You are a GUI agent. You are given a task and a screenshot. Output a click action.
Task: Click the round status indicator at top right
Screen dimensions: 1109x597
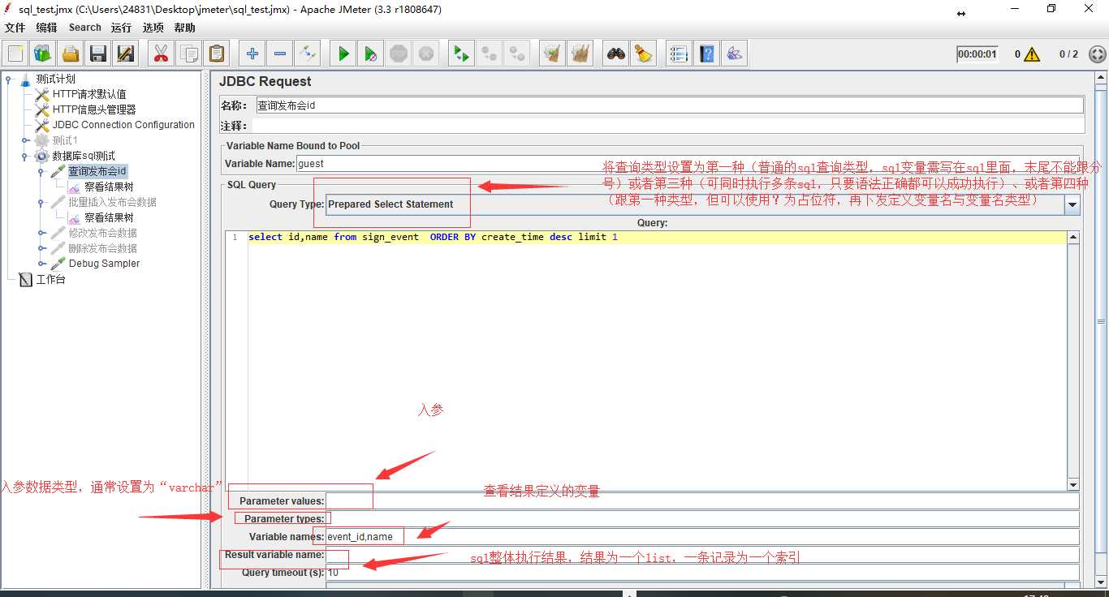point(1097,54)
